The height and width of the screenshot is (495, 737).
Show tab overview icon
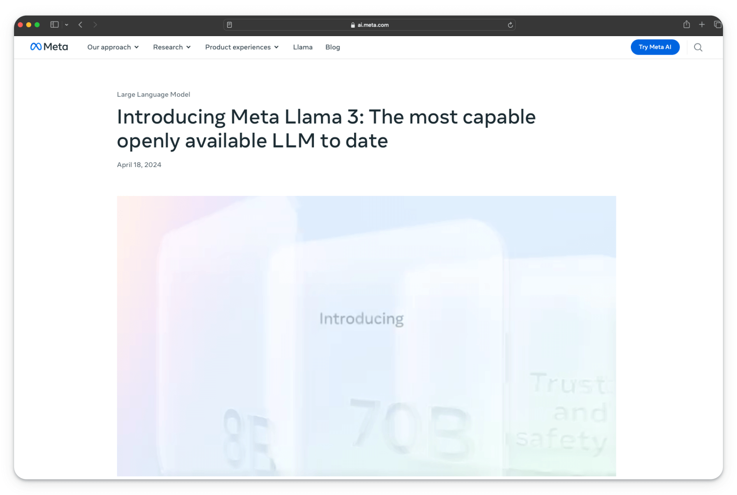point(717,25)
